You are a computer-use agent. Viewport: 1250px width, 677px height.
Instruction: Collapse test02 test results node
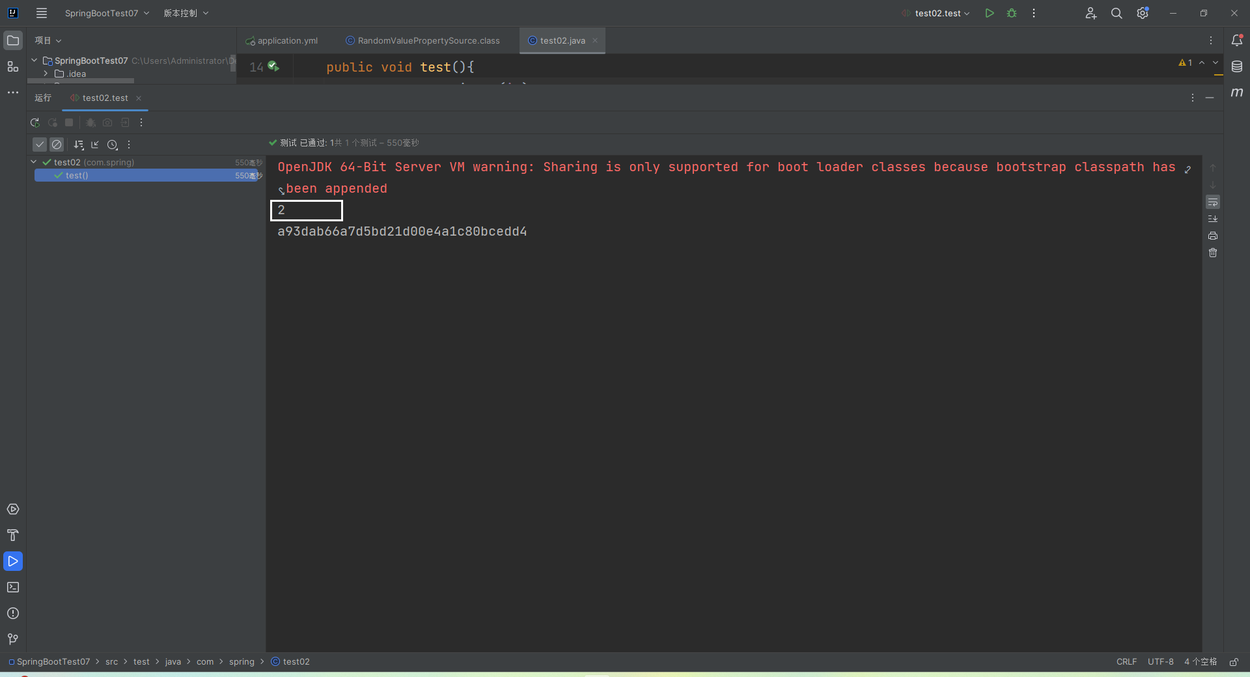pos(34,162)
